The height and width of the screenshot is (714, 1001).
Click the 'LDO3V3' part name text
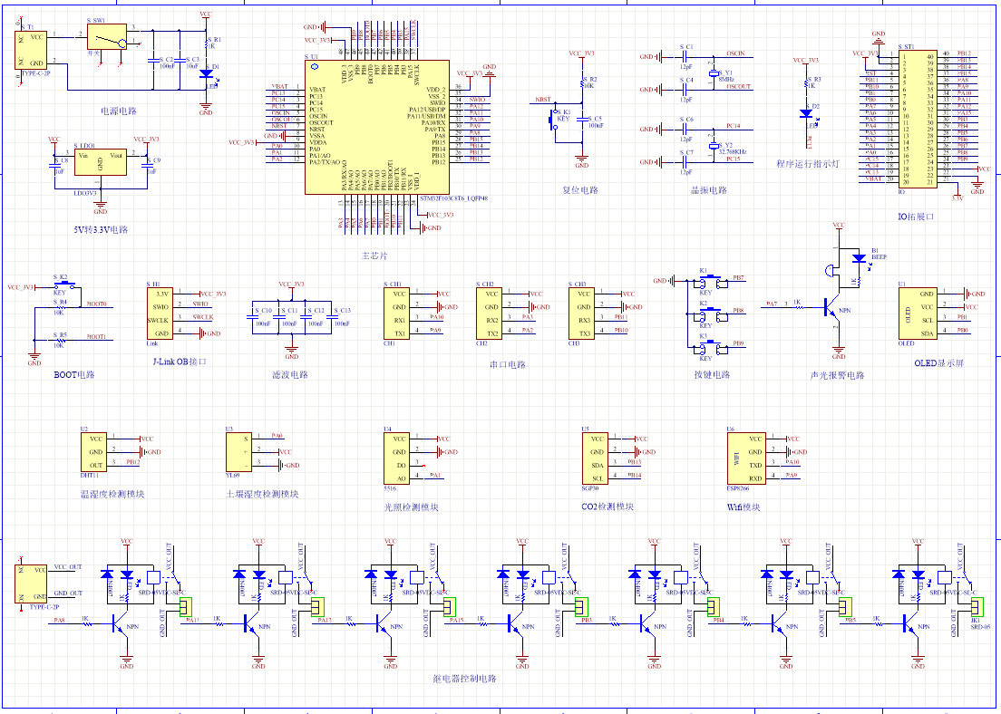point(85,193)
